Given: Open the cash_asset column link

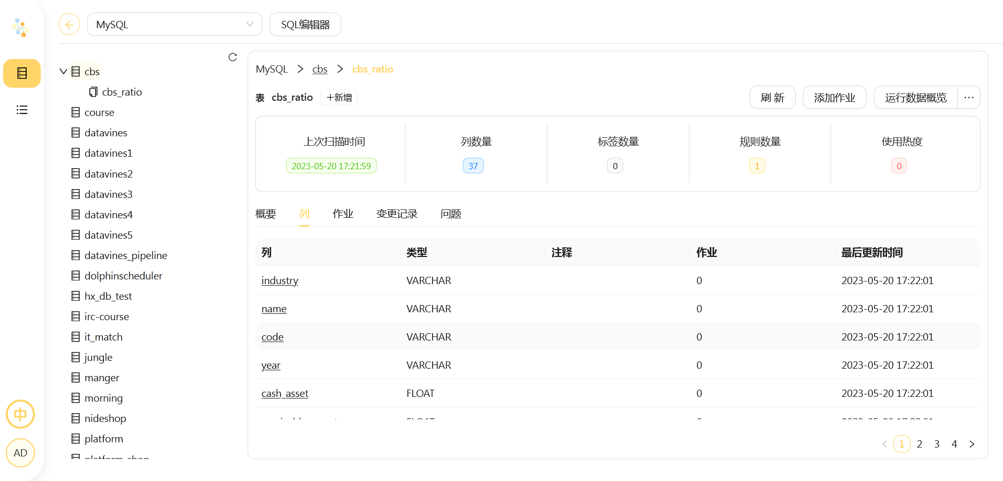Looking at the screenshot, I should tap(285, 393).
